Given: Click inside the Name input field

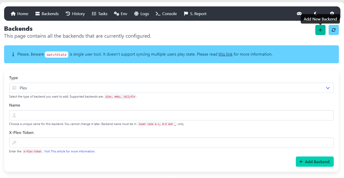Looking at the screenshot, I should coord(171,115).
